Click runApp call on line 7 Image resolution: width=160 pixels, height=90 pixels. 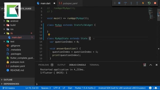point(71,18)
